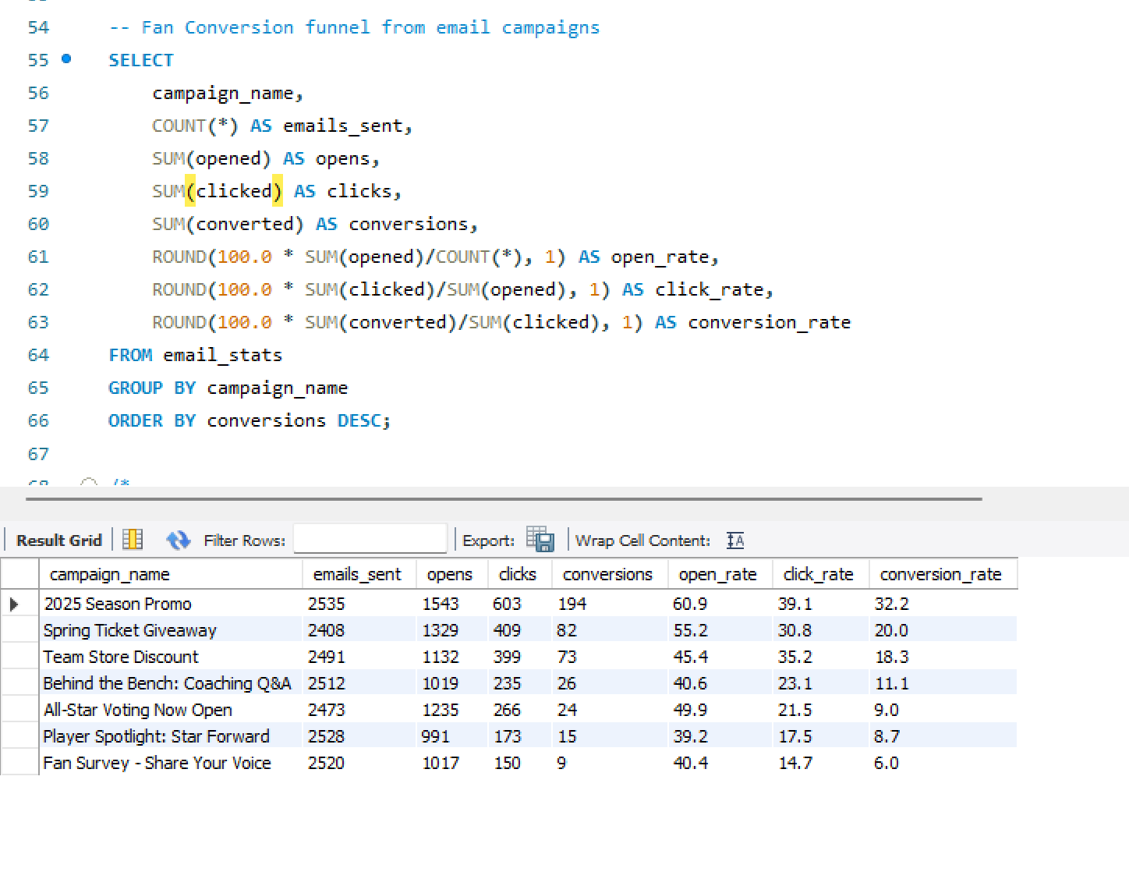Sort by the click_rate column header

818,575
